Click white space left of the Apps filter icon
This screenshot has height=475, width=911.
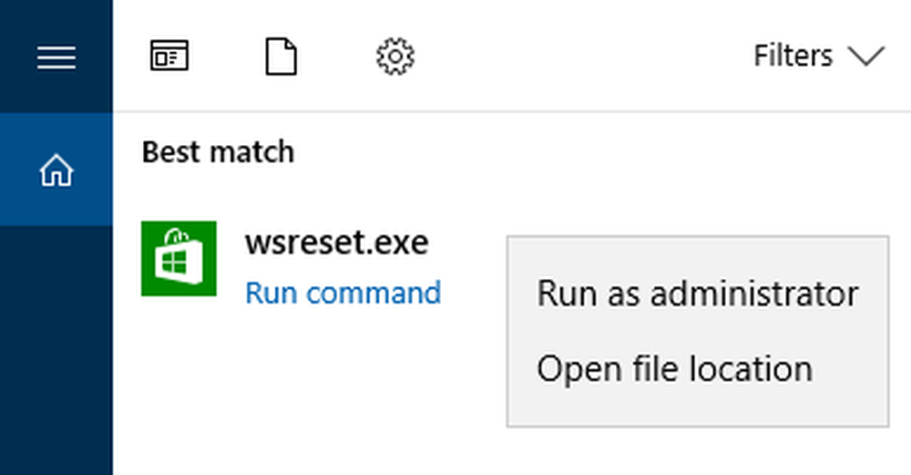(x=128, y=57)
